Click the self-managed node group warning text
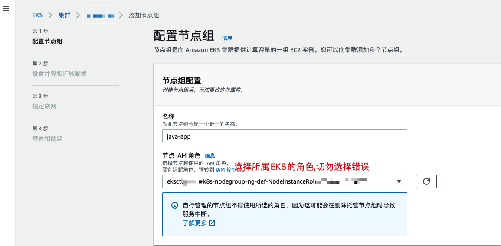501x246 pixels. pyautogui.click(x=289, y=209)
